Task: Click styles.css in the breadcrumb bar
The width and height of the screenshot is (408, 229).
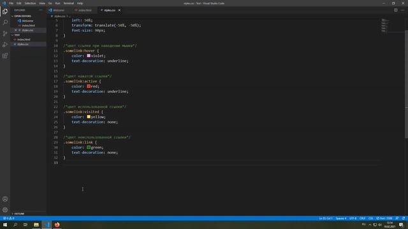Action: [59, 16]
